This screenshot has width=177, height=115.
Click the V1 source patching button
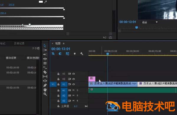(53, 84)
